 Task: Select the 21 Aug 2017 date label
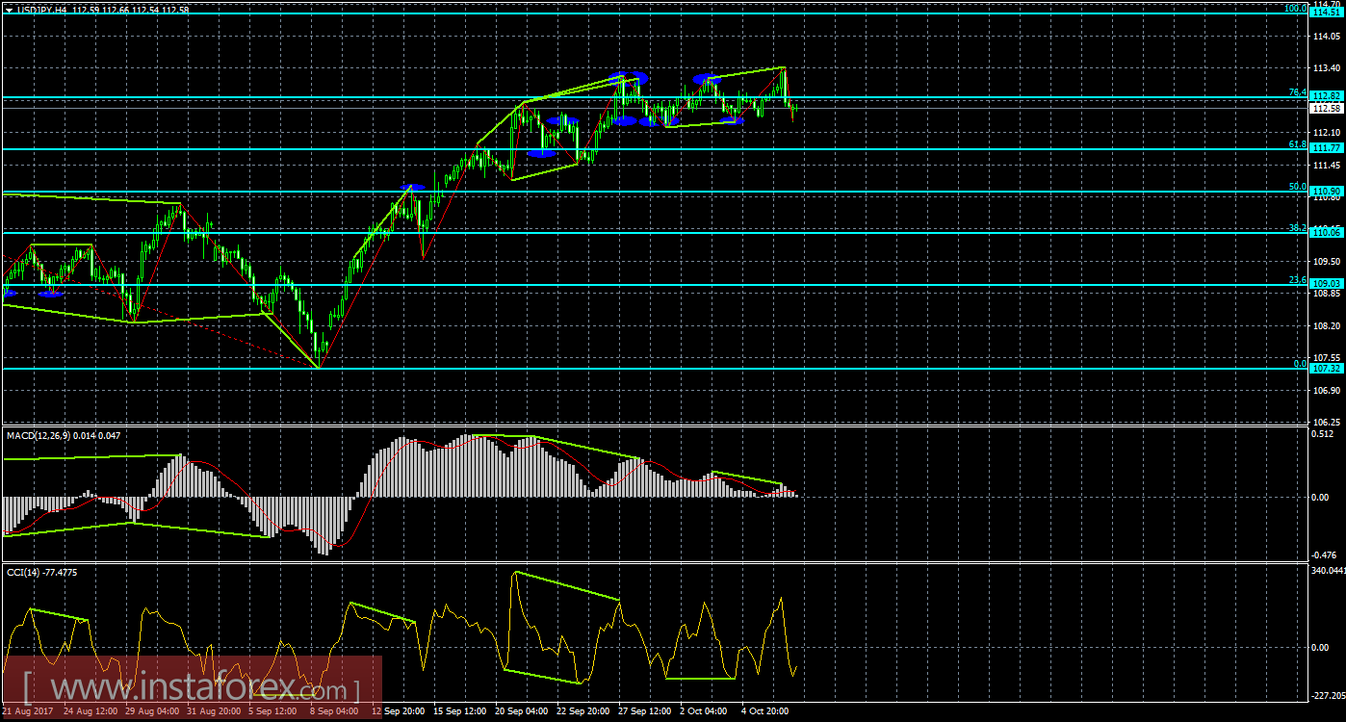coord(29,710)
